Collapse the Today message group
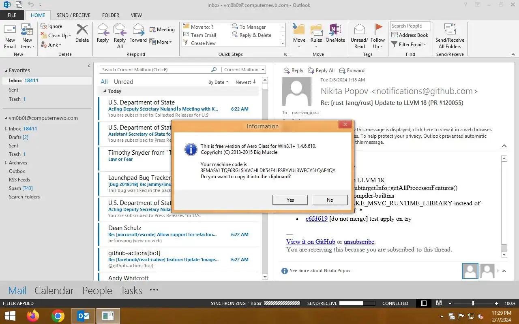 pos(105,91)
